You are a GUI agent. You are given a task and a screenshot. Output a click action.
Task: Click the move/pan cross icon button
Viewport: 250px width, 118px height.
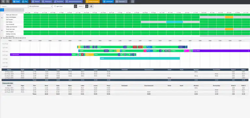click(x=91, y=6)
